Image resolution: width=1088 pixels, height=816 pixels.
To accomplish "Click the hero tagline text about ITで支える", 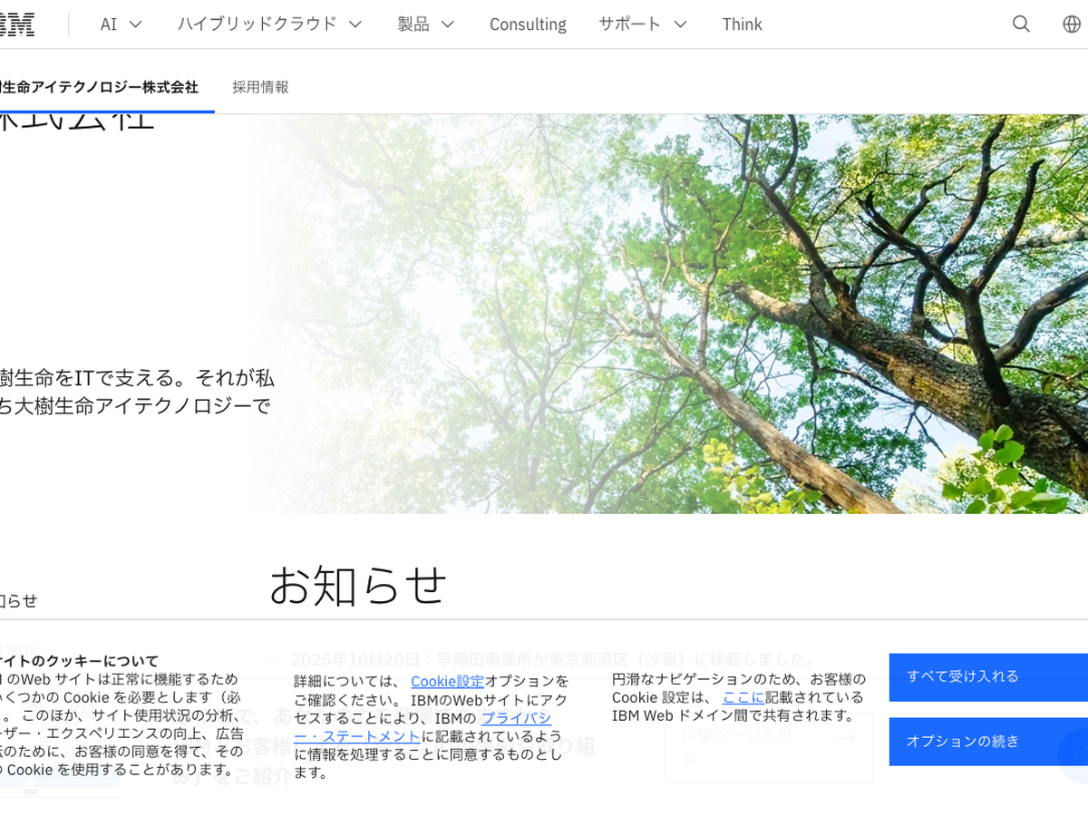I will click(136, 392).
